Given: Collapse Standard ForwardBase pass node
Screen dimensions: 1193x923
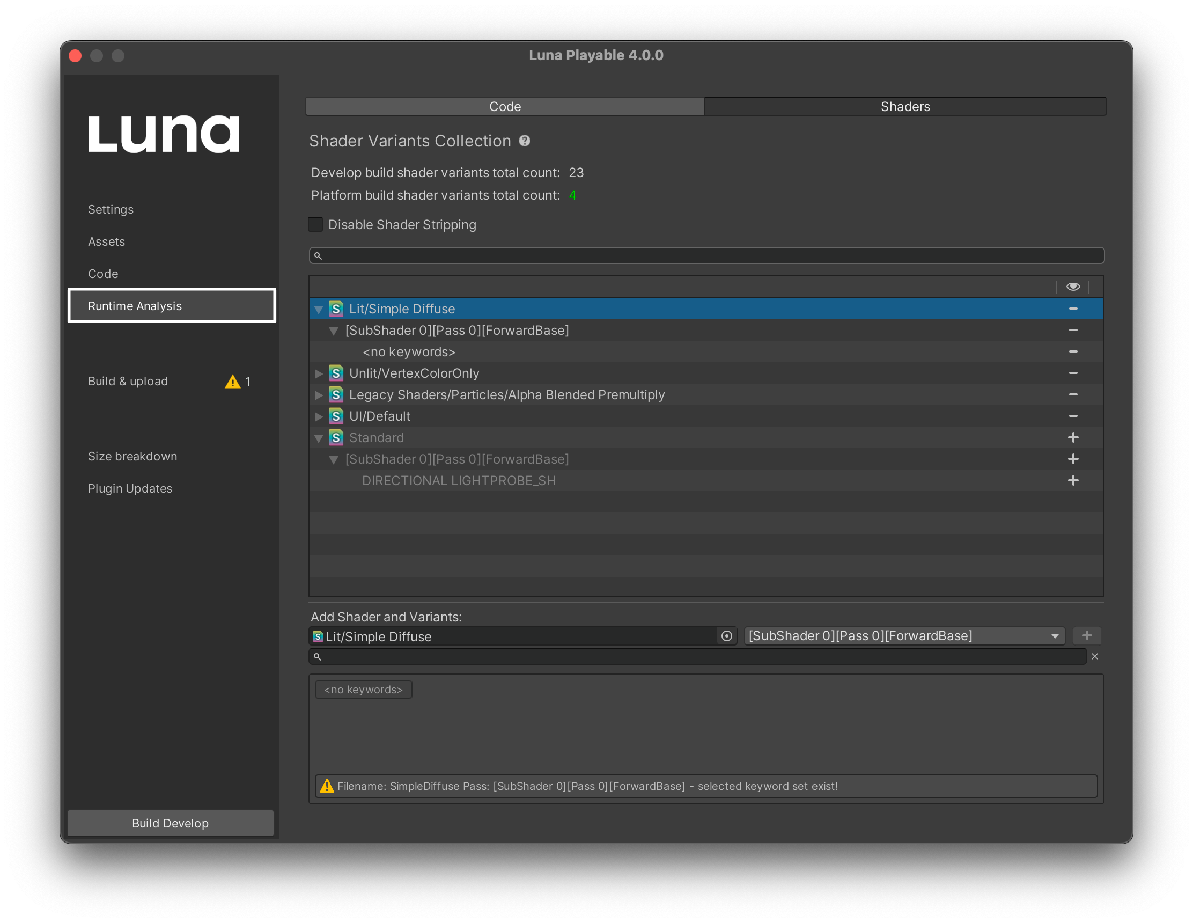Looking at the screenshot, I should [333, 459].
